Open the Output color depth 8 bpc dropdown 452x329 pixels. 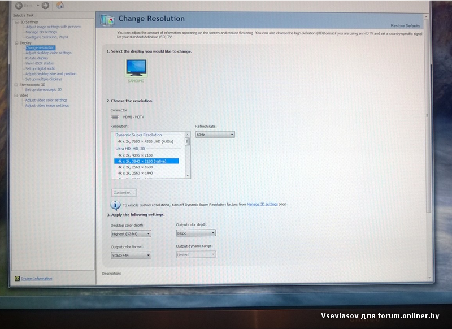coord(195,233)
